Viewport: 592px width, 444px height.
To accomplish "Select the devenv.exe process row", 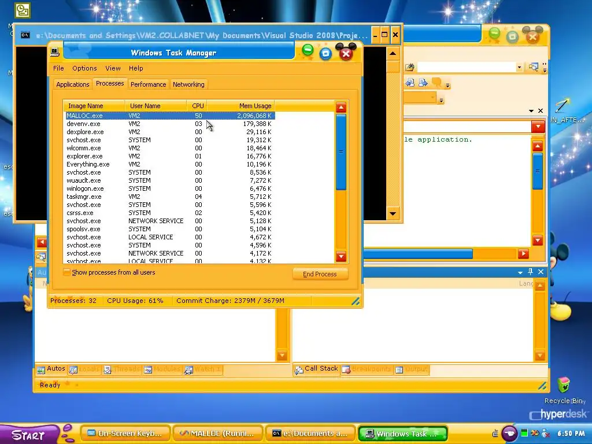I will point(169,124).
